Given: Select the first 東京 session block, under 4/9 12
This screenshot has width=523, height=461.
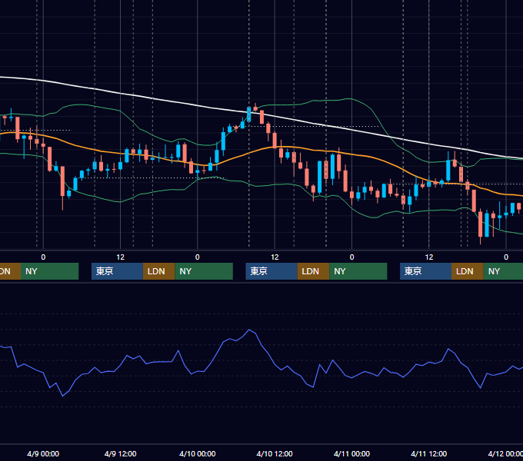Looking at the screenshot, I should tap(117, 271).
